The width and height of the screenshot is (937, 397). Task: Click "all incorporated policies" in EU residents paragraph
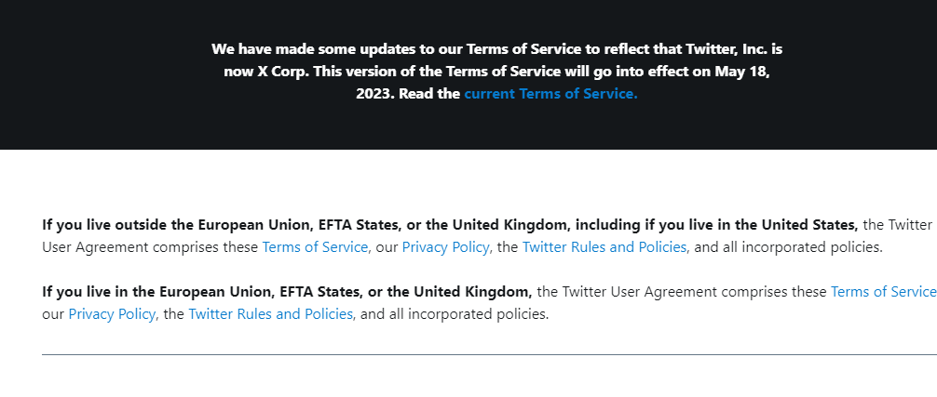tap(468, 313)
